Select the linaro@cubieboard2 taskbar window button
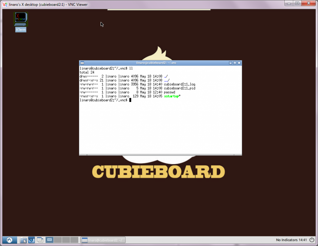 (103, 240)
